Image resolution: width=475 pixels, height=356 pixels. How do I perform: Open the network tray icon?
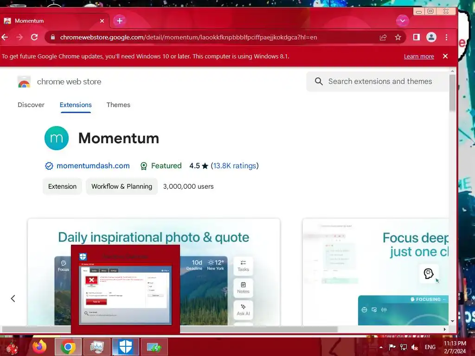(x=404, y=347)
